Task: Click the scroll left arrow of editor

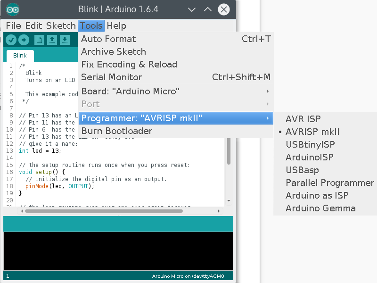Action: [x=22, y=211]
